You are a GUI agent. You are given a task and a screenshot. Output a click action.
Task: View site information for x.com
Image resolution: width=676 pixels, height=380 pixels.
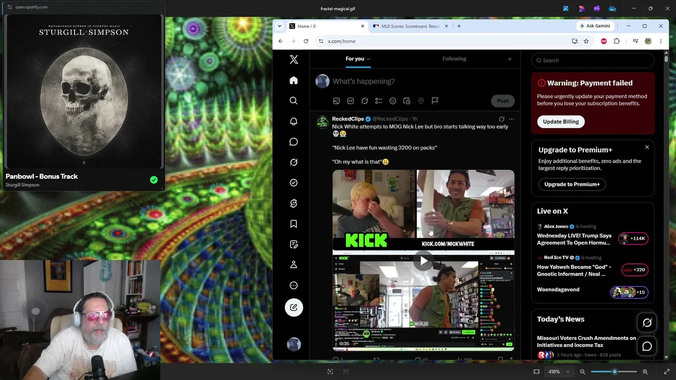click(321, 41)
